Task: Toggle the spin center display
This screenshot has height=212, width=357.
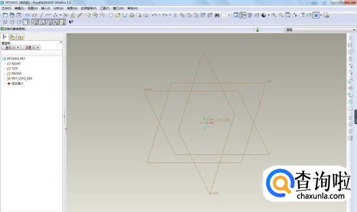Action: pos(243,15)
